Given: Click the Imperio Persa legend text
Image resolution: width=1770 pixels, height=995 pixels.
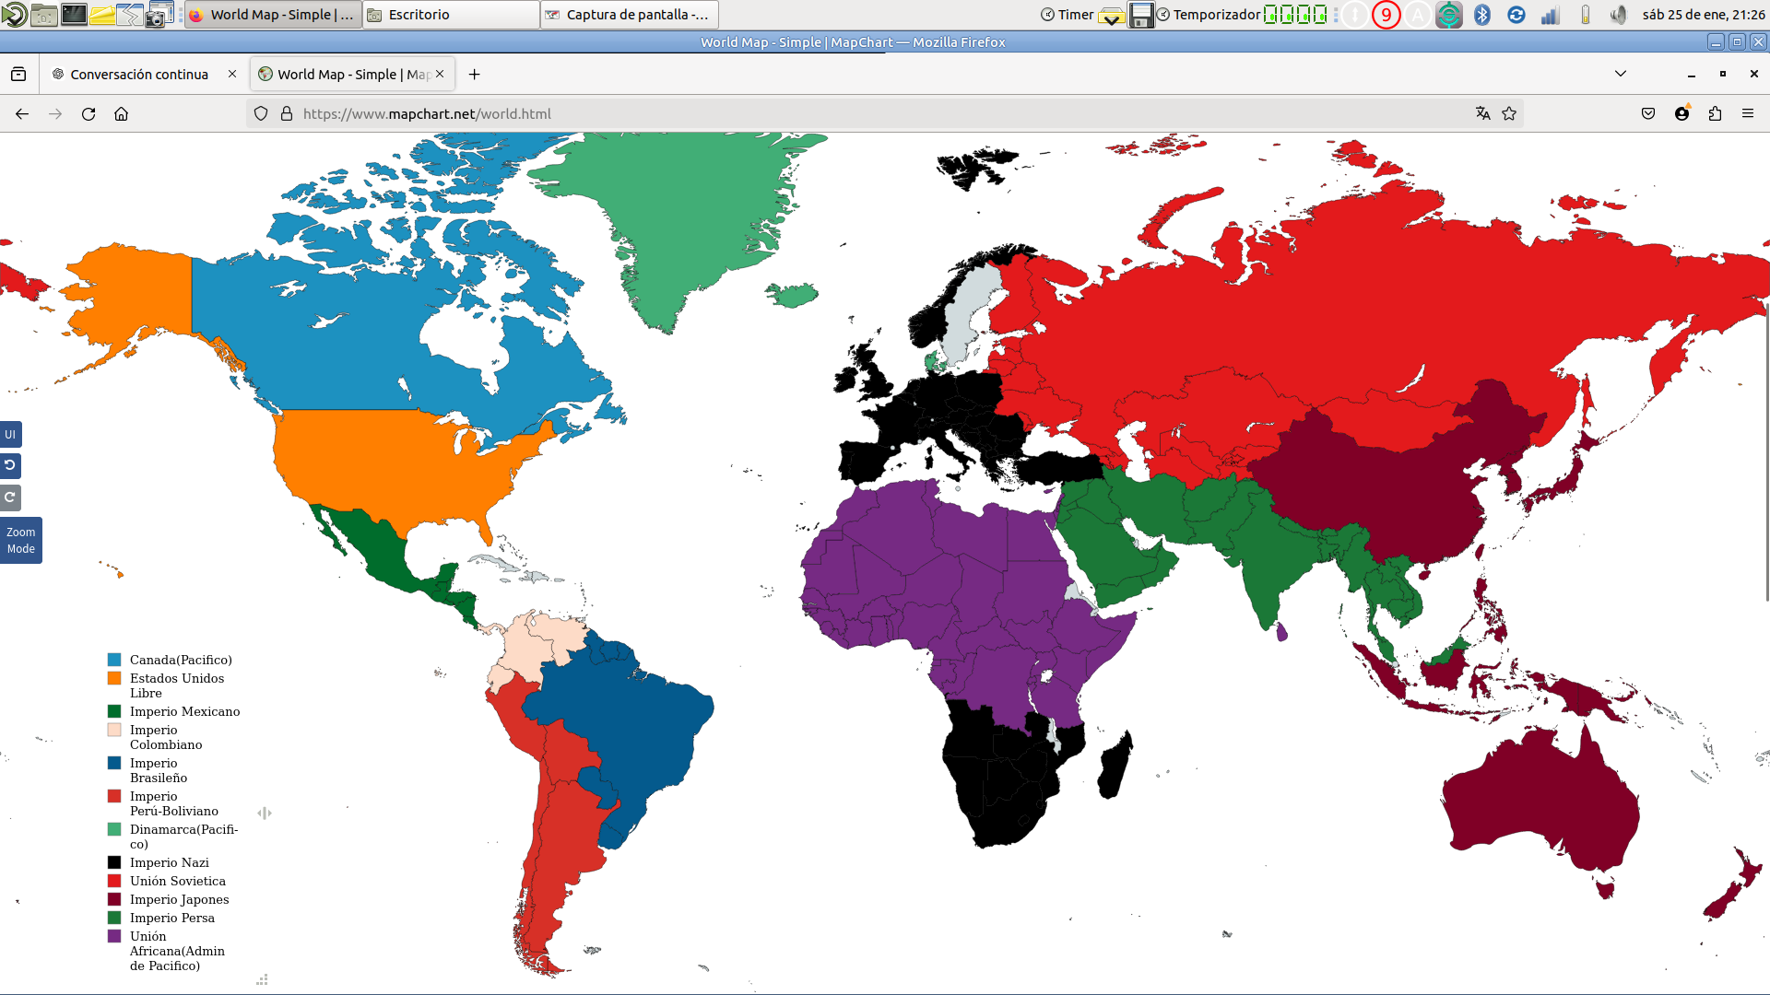Looking at the screenshot, I should (172, 918).
